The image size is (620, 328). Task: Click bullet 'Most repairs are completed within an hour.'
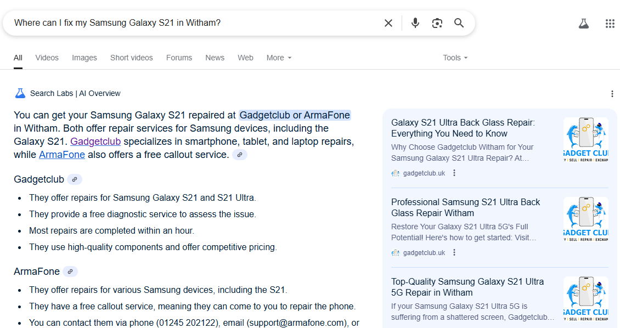(x=111, y=230)
